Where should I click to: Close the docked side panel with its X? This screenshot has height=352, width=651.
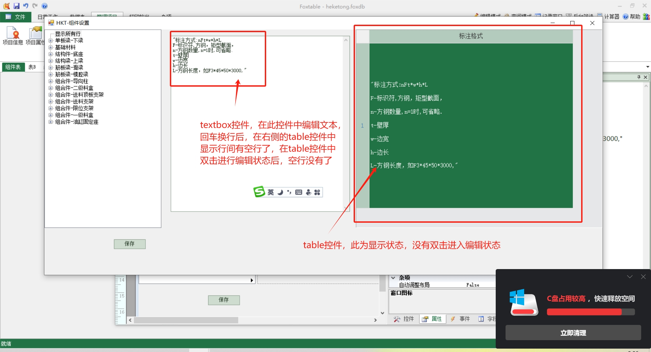[x=646, y=77]
